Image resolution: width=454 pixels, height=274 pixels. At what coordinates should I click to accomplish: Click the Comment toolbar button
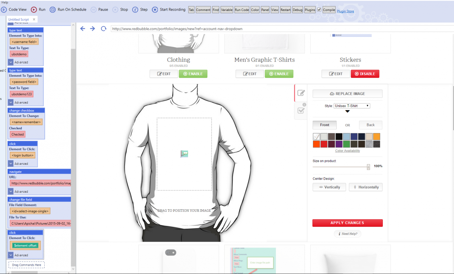203,10
